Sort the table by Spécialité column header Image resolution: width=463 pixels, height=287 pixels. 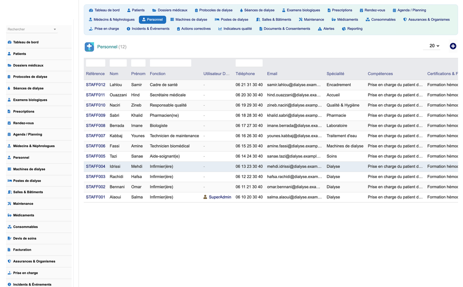click(335, 74)
